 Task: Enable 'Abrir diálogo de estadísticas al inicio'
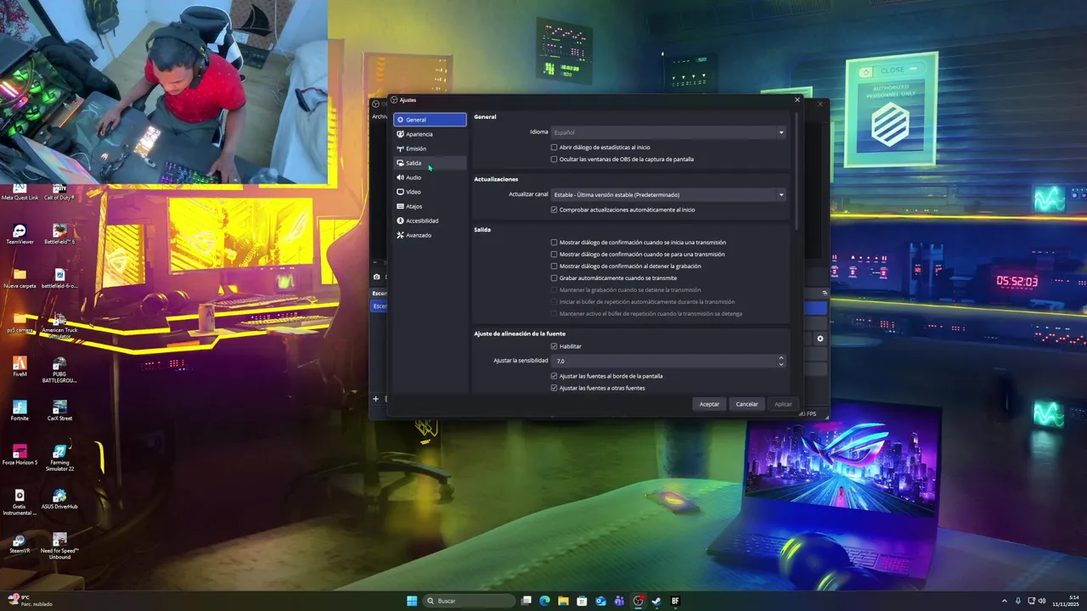[x=555, y=148]
